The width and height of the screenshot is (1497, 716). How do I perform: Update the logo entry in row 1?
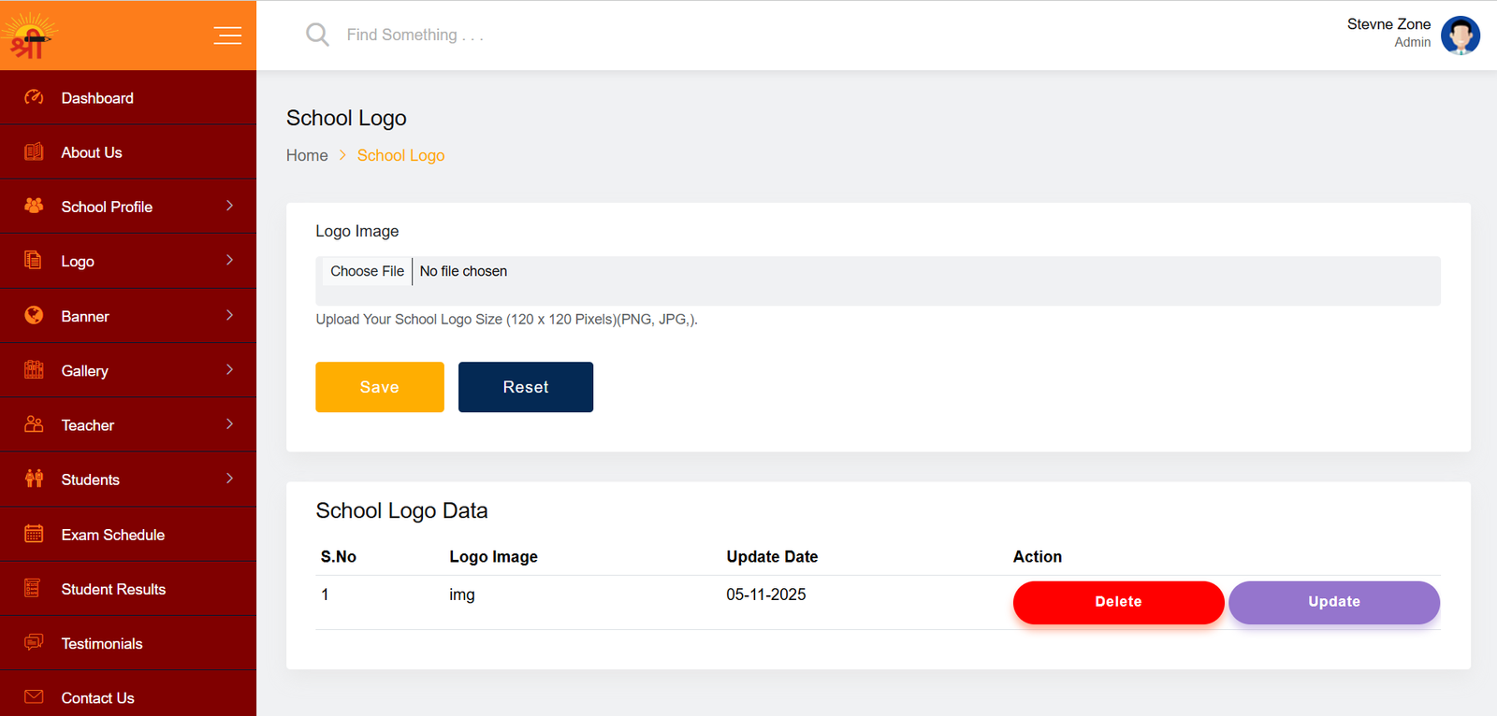pos(1334,602)
